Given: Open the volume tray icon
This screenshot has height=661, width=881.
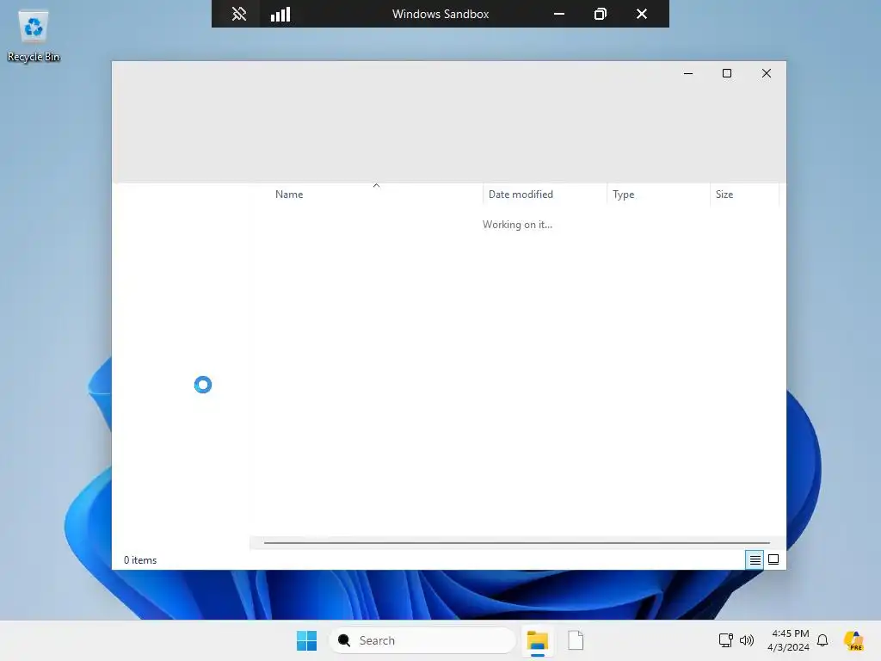Looking at the screenshot, I should coord(747,640).
